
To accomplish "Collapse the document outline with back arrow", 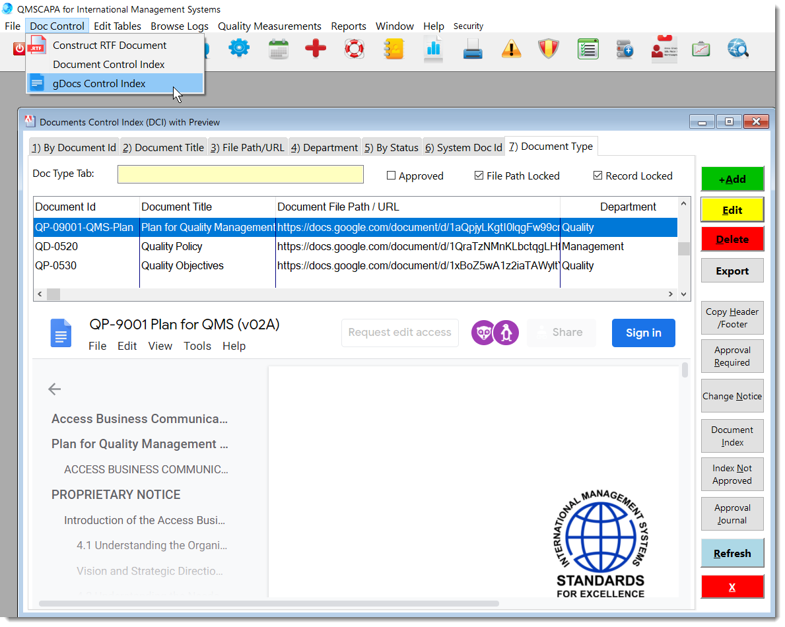I will coord(55,389).
